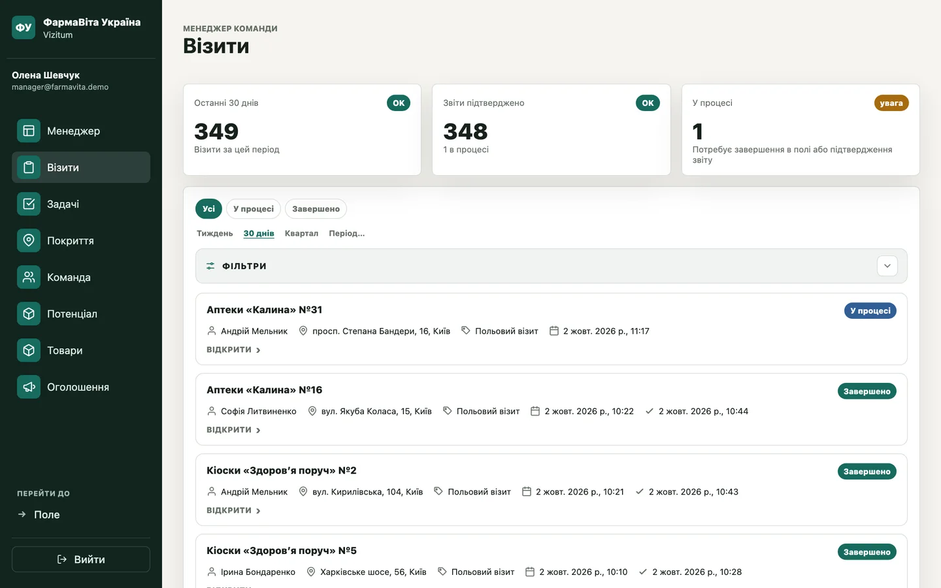Click the увага badge on У процесі card

tap(891, 103)
